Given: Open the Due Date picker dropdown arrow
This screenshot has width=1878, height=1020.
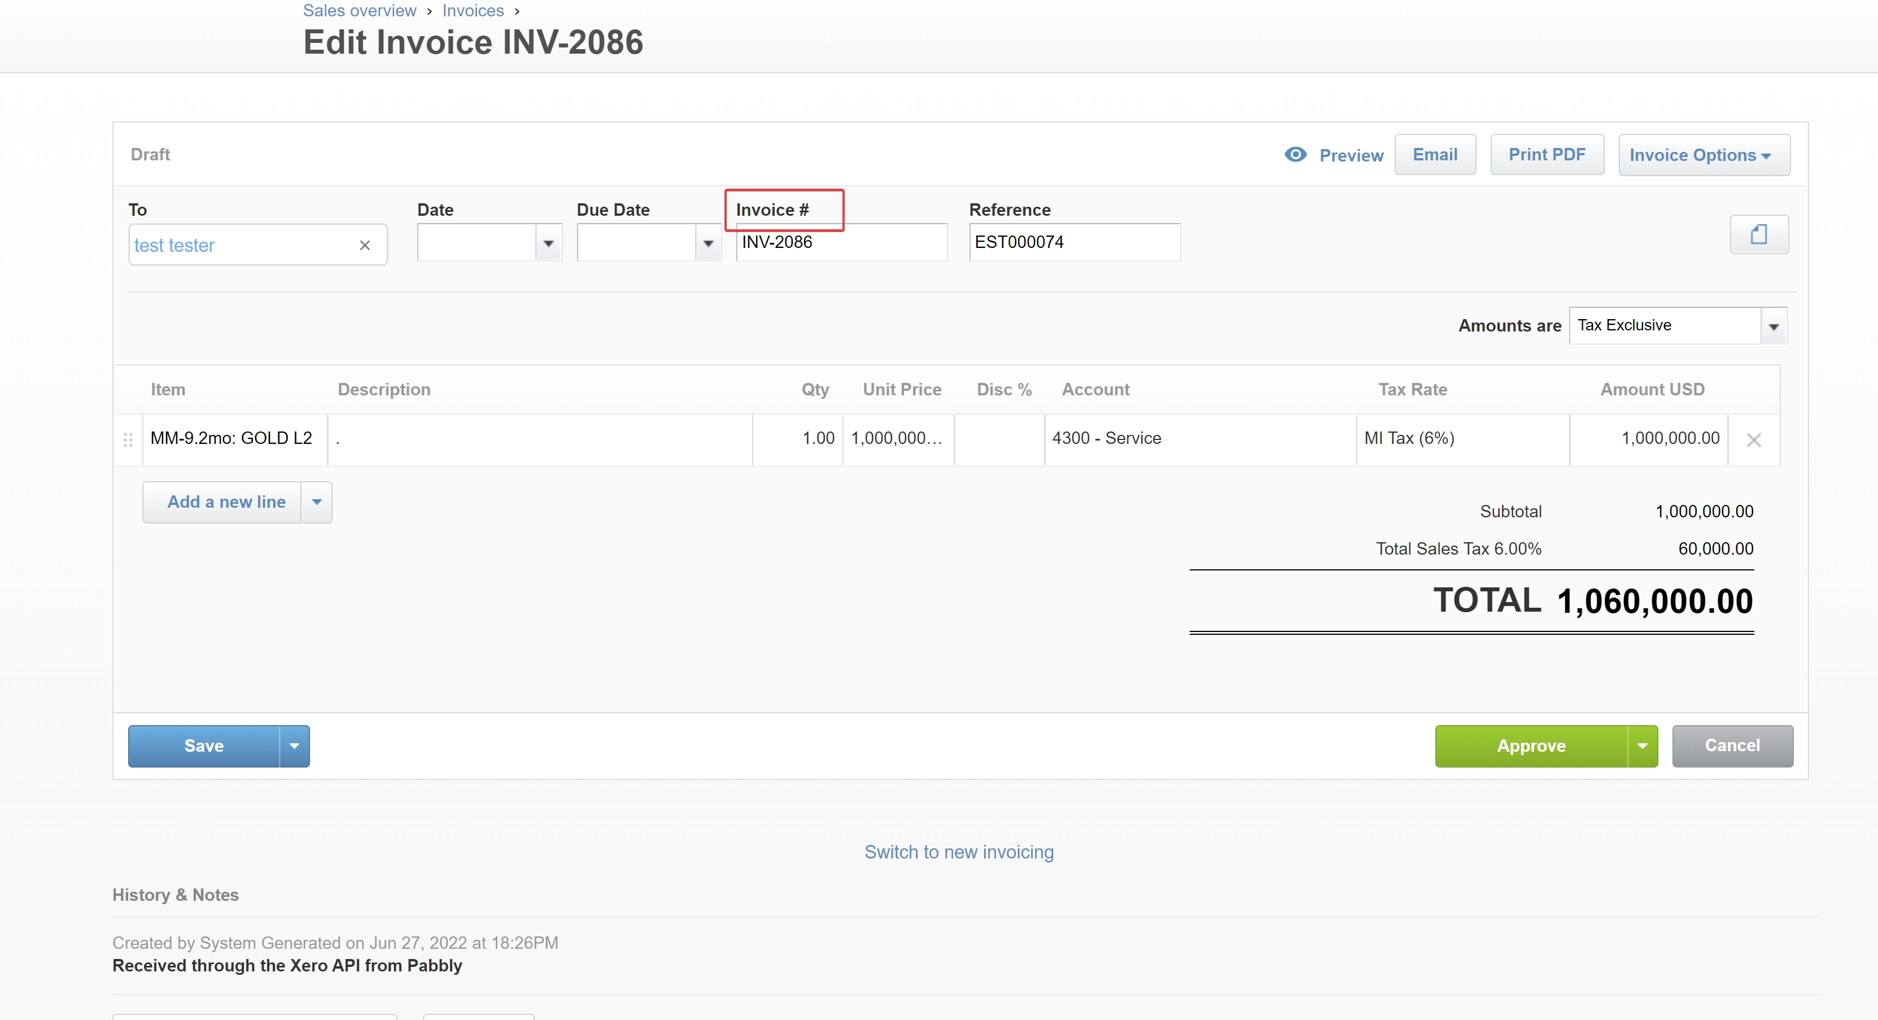Looking at the screenshot, I should click(x=708, y=243).
